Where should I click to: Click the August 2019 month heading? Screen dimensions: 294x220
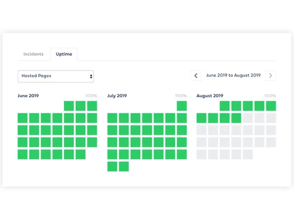tap(210, 96)
